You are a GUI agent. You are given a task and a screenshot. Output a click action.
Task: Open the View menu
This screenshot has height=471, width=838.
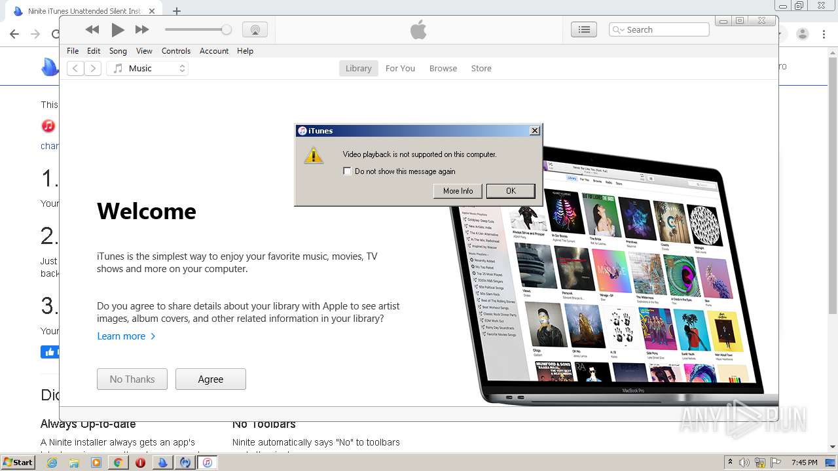coord(144,51)
